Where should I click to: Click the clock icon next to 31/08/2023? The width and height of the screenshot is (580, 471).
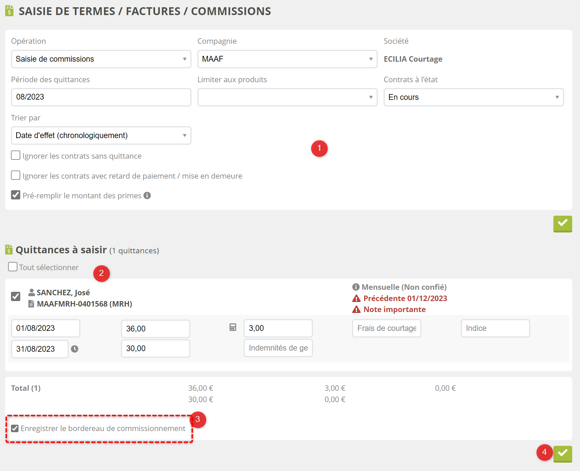click(75, 349)
